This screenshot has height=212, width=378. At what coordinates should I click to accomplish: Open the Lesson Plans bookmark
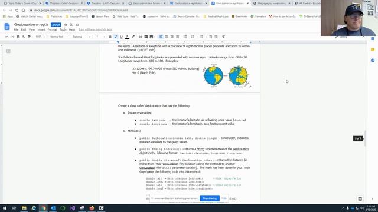(x=100, y=16)
